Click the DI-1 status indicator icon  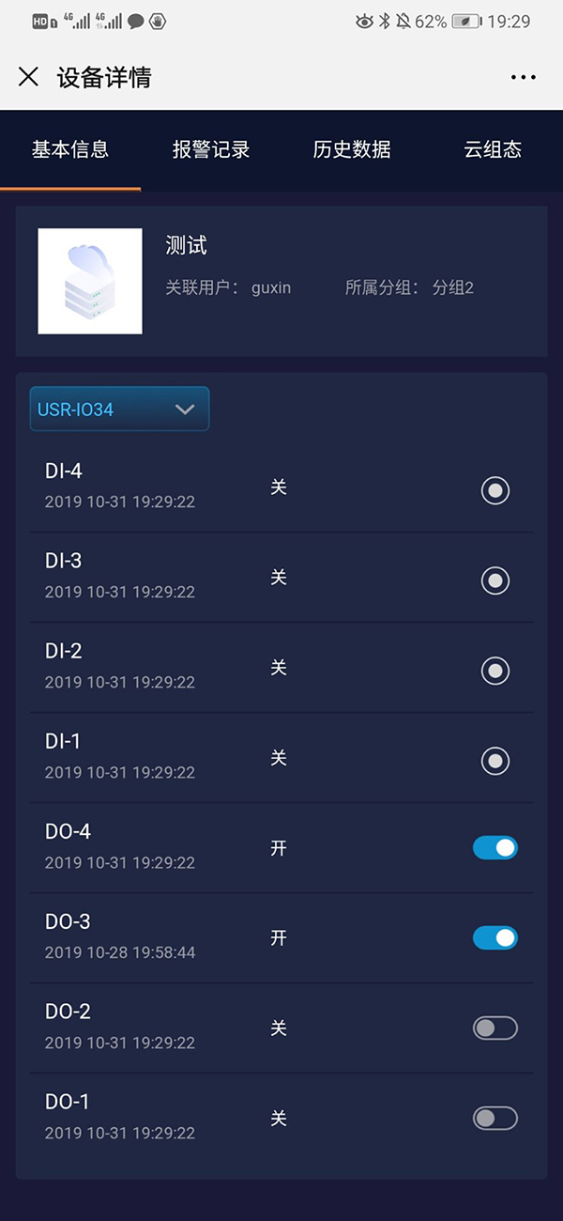(495, 761)
